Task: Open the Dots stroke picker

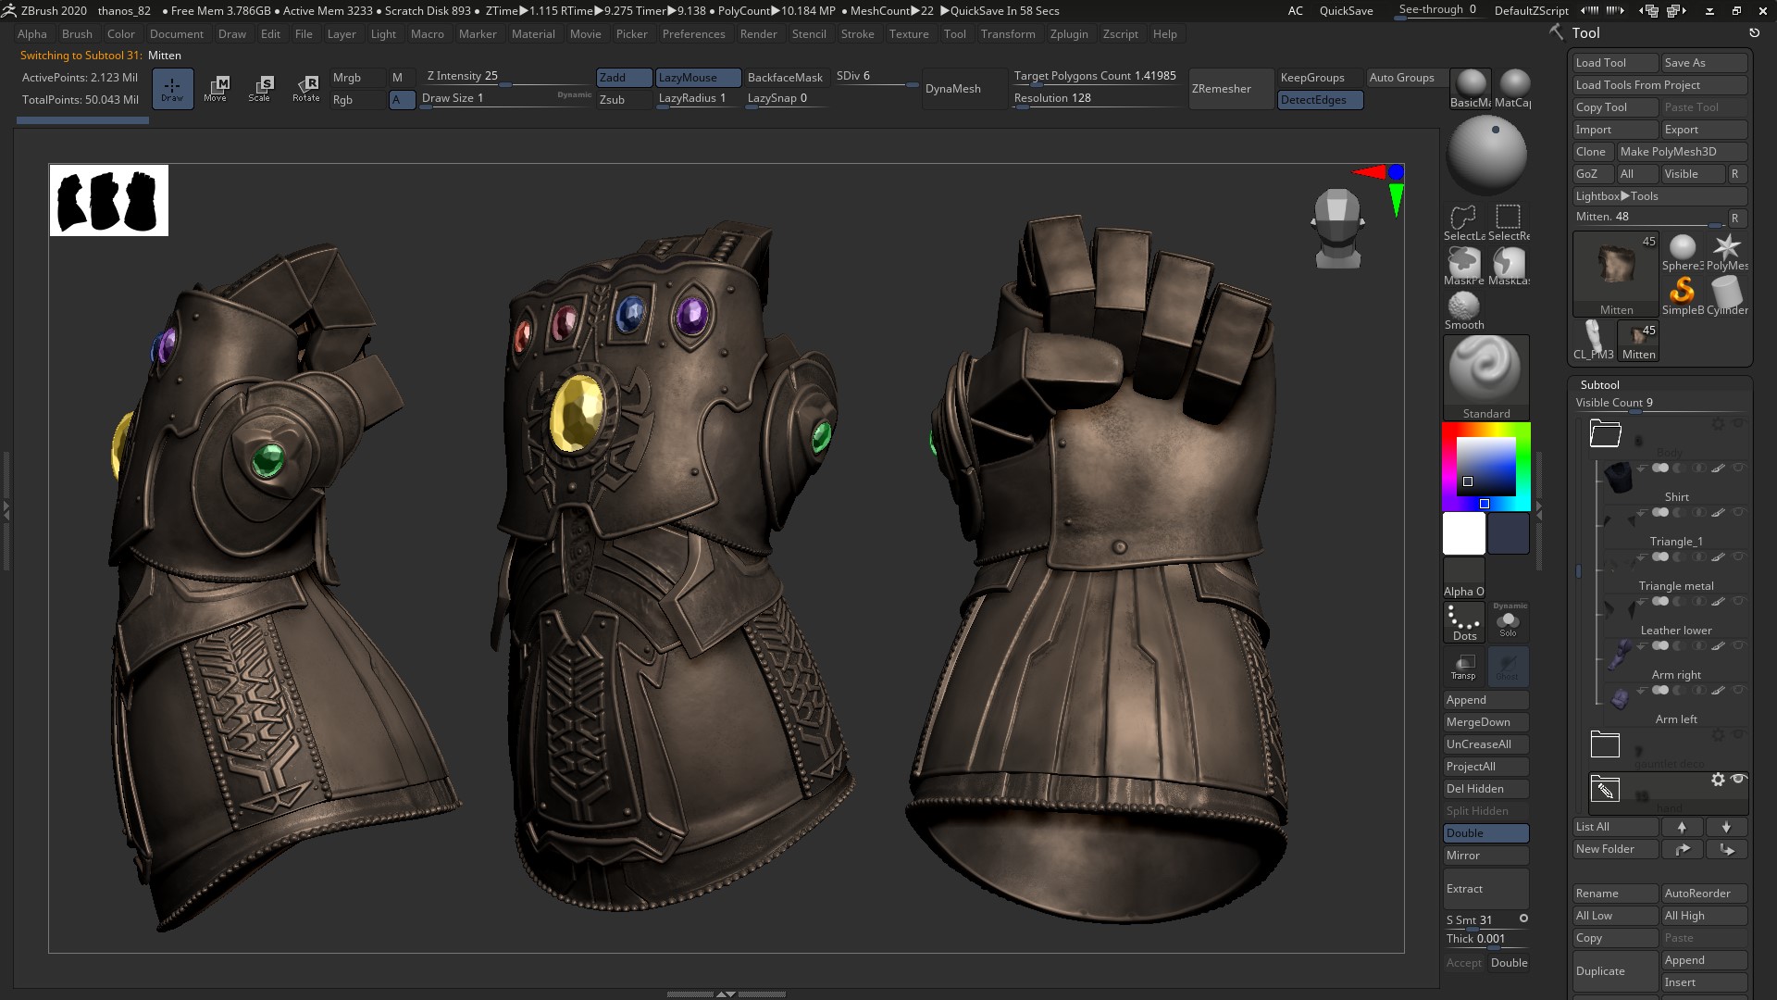Action: click(1464, 622)
